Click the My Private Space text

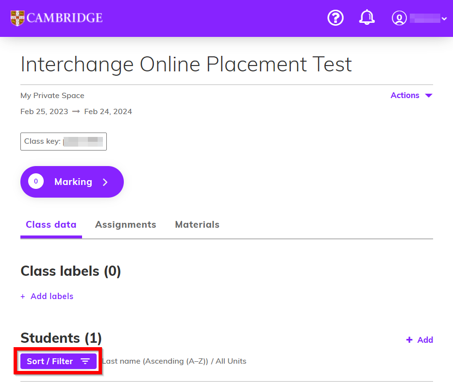point(52,96)
